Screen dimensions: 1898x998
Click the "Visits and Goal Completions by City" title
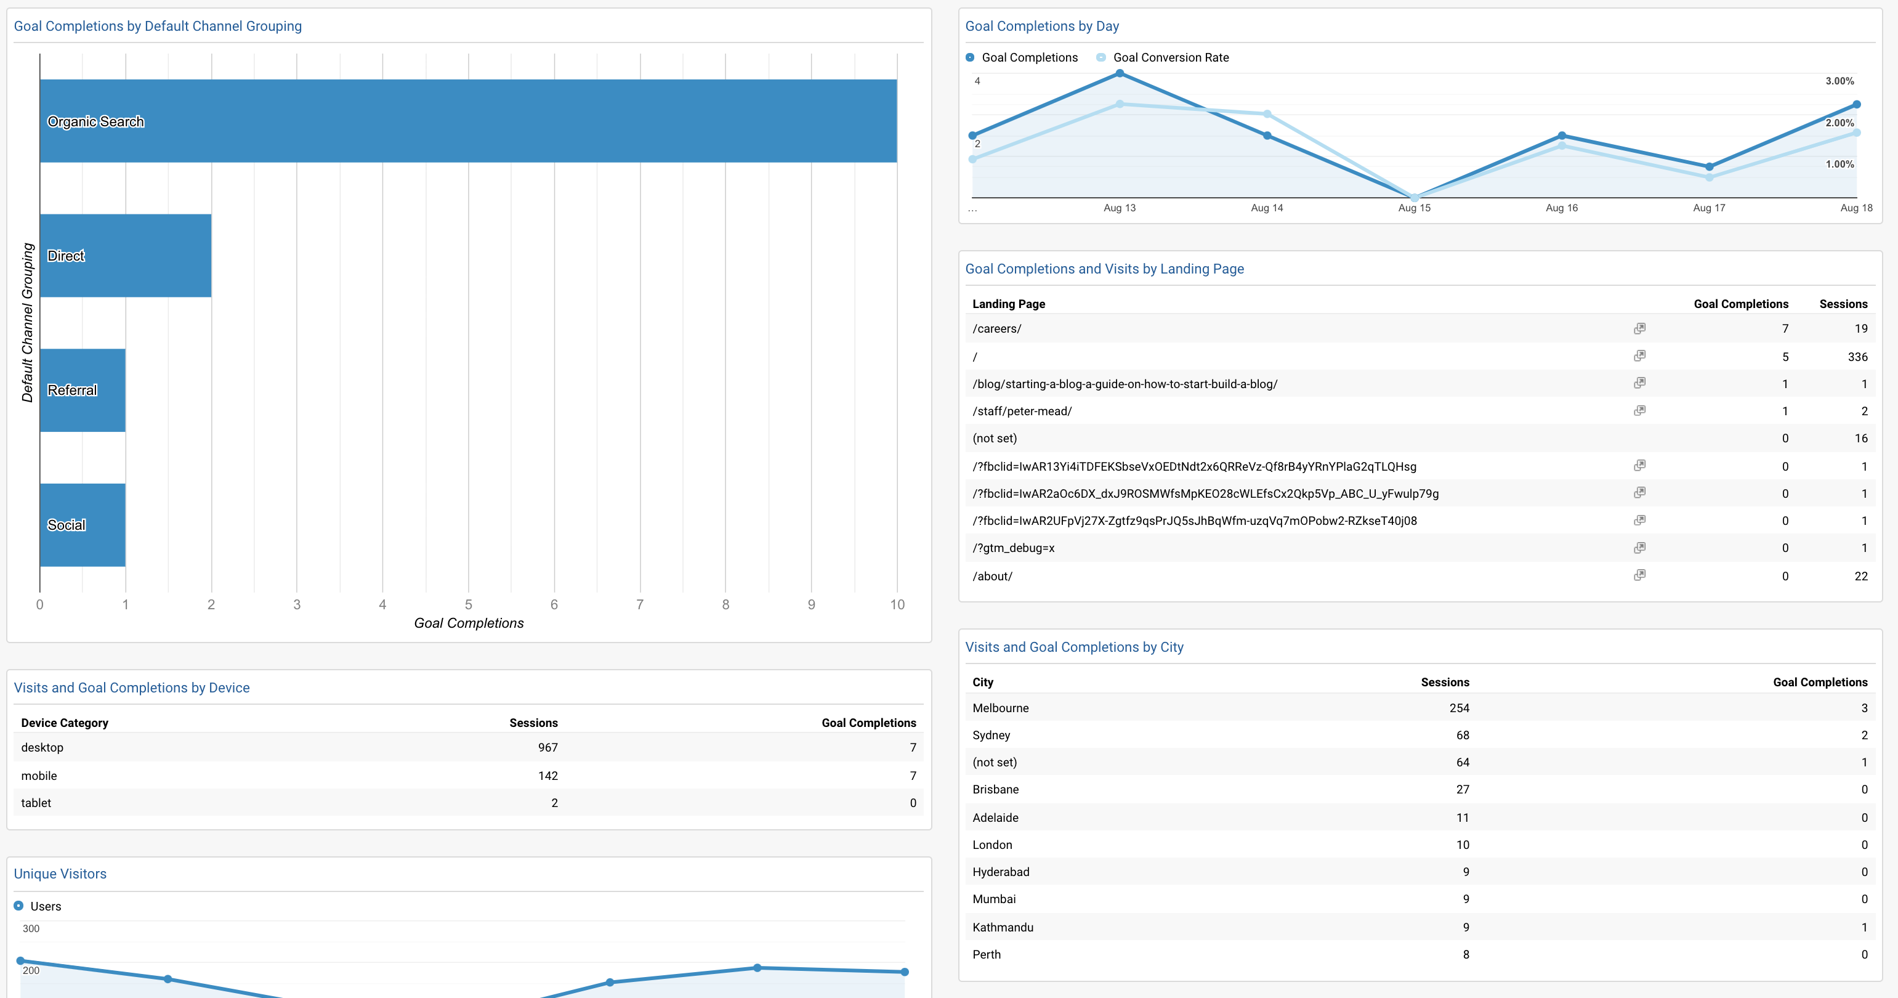coord(1075,646)
